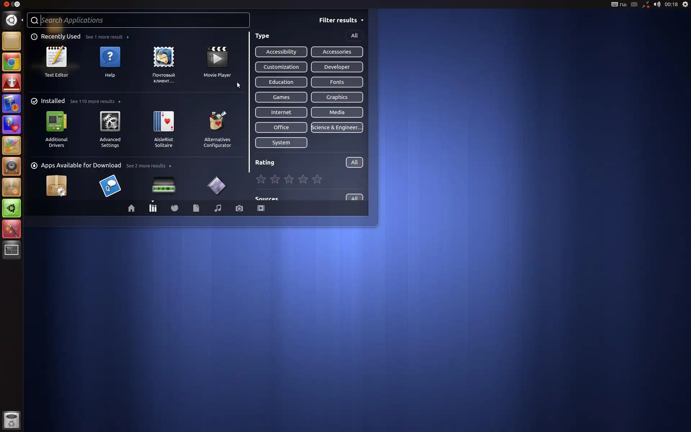Open Advanced Settings application
This screenshot has width=691, height=432.
click(x=110, y=122)
